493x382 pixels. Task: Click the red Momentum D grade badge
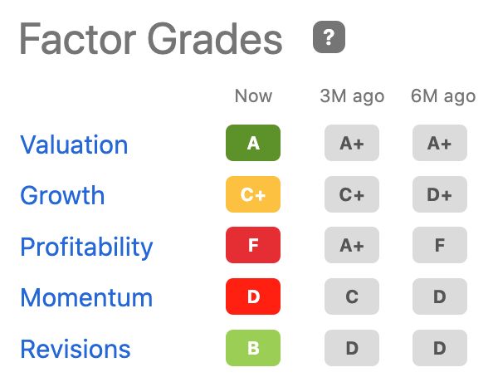coord(253,296)
